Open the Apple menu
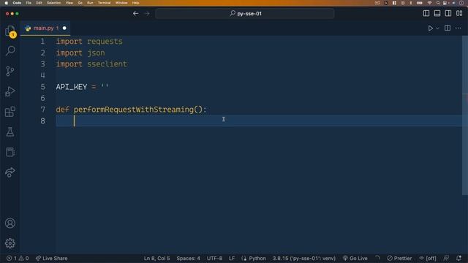The width and height of the screenshot is (468, 263). pyautogui.click(x=7, y=3)
